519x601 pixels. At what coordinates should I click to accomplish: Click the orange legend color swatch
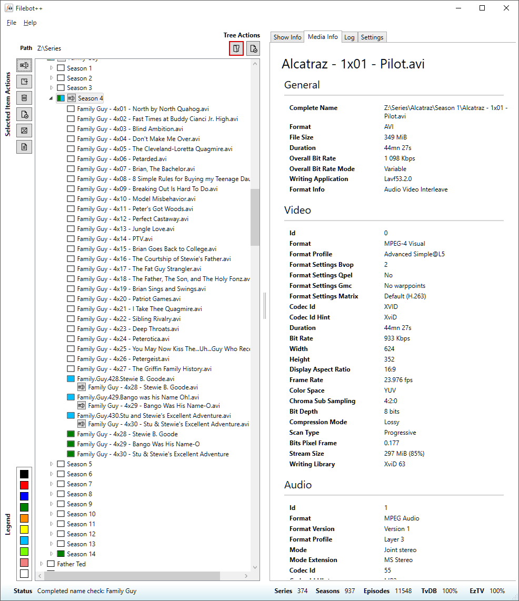[x=24, y=518]
